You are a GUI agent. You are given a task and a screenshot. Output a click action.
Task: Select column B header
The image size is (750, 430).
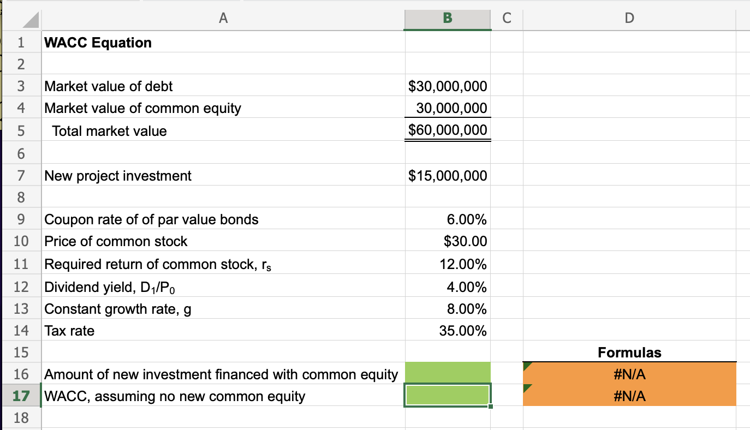coord(447,19)
